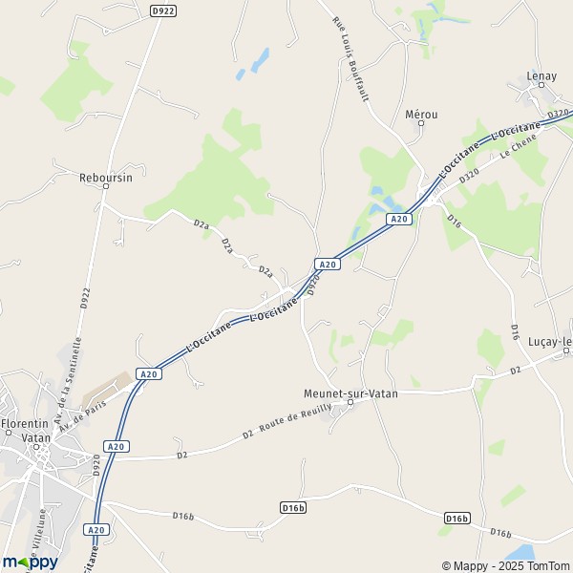The image size is (573, 573).
Task: Select the Lenay village marker
Action: click(541, 85)
